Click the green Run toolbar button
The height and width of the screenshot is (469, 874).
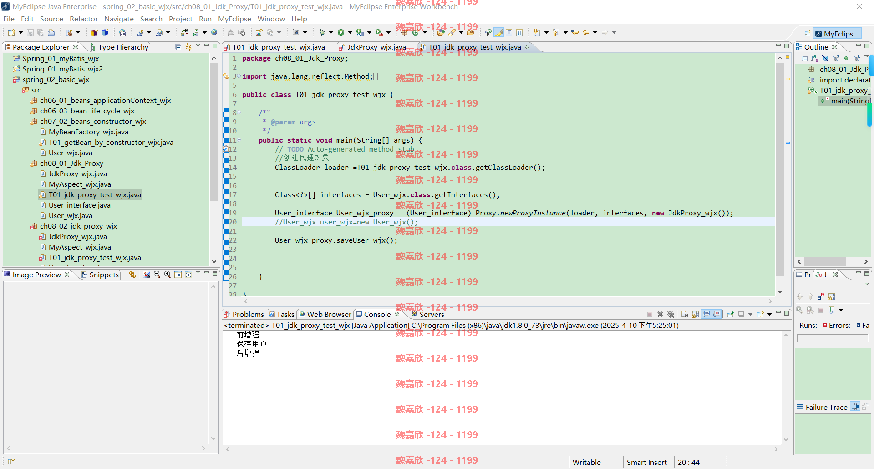(341, 32)
